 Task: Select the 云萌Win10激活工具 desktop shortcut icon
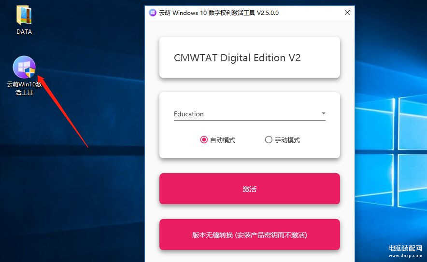coord(24,67)
